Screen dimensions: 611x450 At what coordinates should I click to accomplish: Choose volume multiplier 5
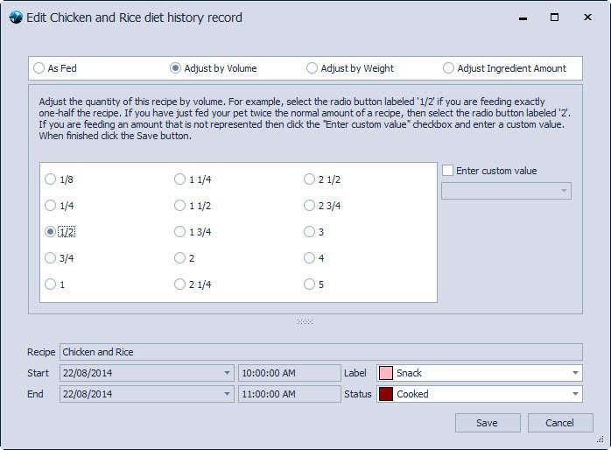pyautogui.click(x=310, y=285)
